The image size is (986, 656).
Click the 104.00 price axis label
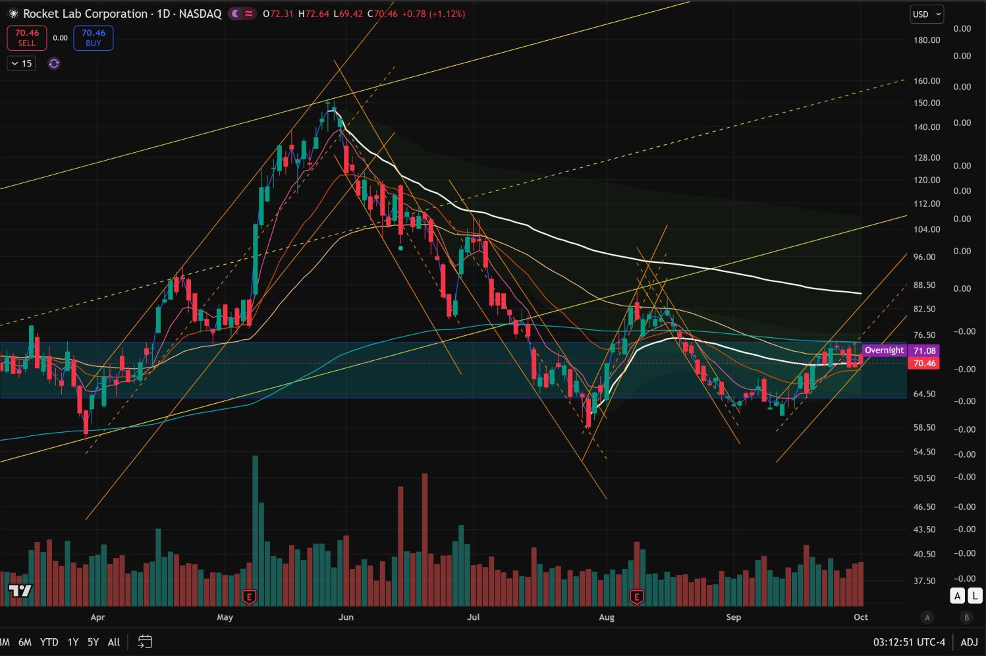tap(927, 229)
